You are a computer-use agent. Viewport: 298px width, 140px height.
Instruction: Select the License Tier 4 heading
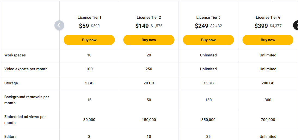(268, 17)
